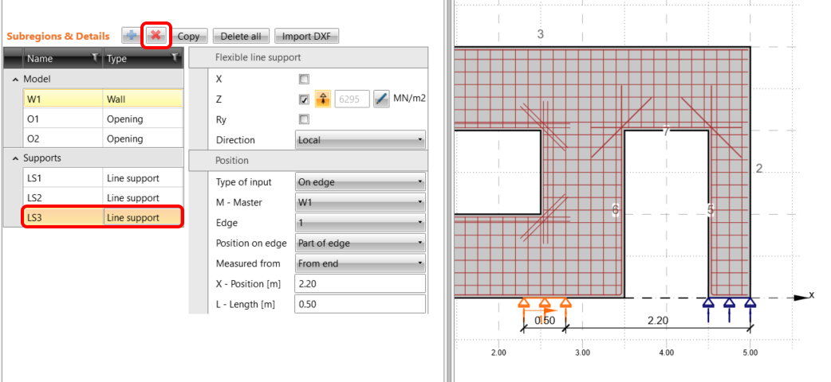This screenshot has width=831, height=382.
Task: Click the pencil edit stiffness icon
Action: (381, 99)
